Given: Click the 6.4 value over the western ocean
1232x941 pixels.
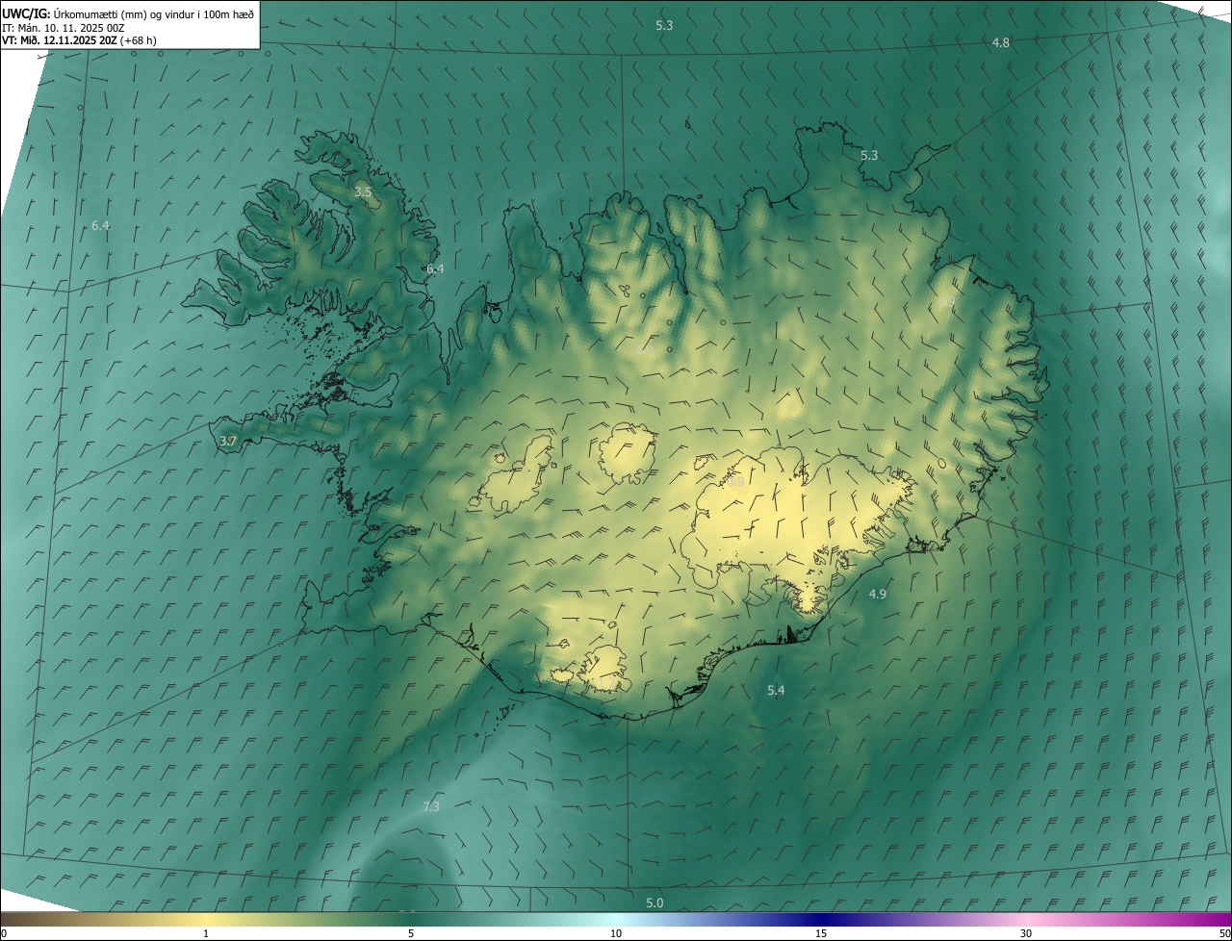Looking at the screenshot, I should [100, 225].
